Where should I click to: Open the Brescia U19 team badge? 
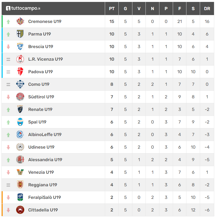(20, 46)
